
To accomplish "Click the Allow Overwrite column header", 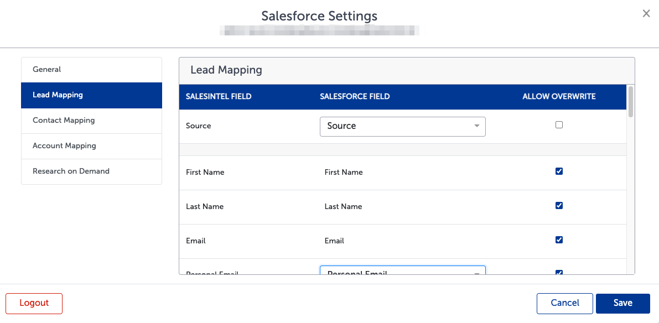I will (x=559, y=97).
